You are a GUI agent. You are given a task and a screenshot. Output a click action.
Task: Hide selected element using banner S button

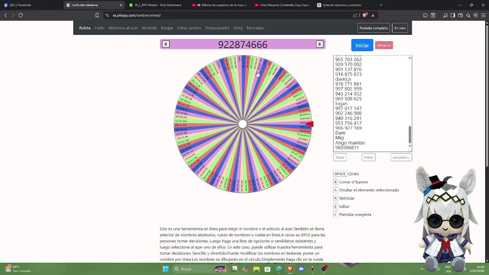coord(319,44)
